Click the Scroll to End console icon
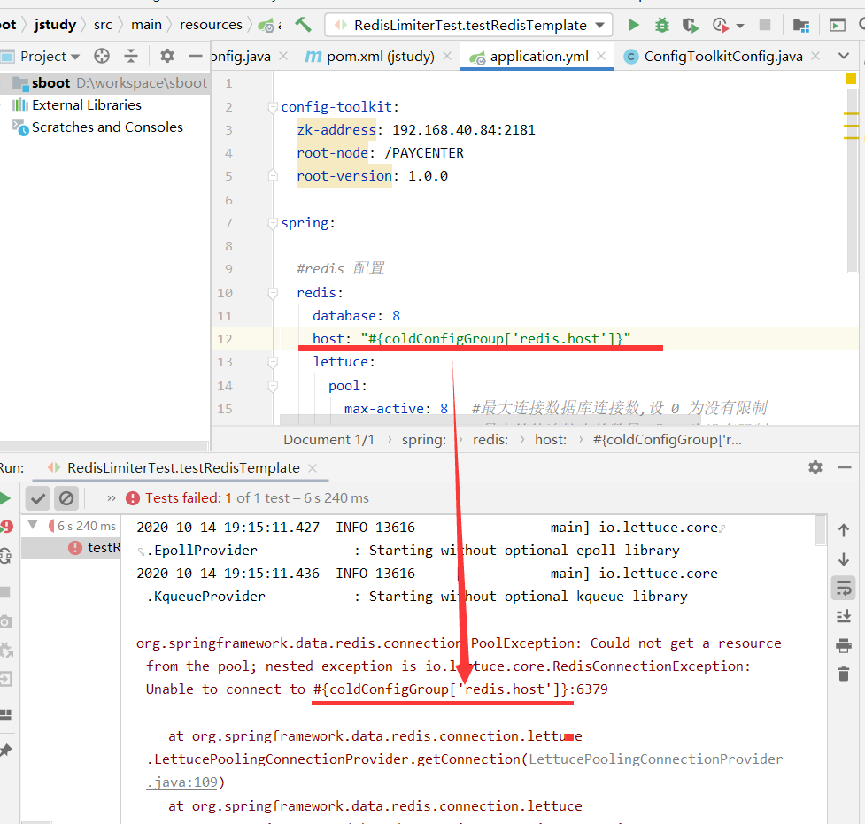 (x=844, y=616)
